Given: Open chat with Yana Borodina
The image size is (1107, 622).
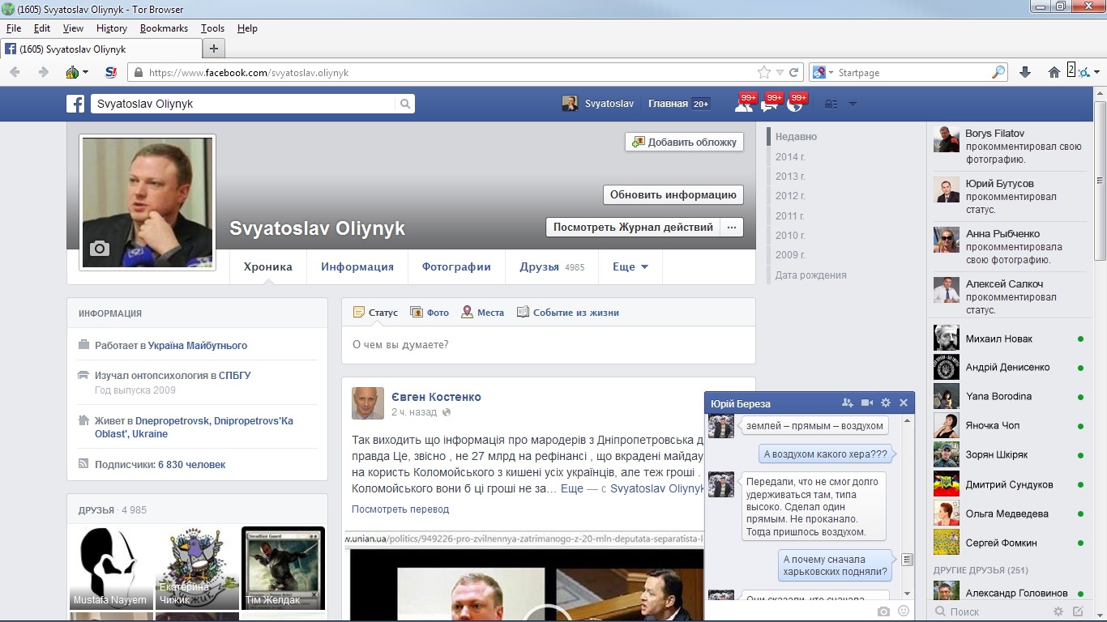Looking at the screenshot, I should click(1008, 396).
